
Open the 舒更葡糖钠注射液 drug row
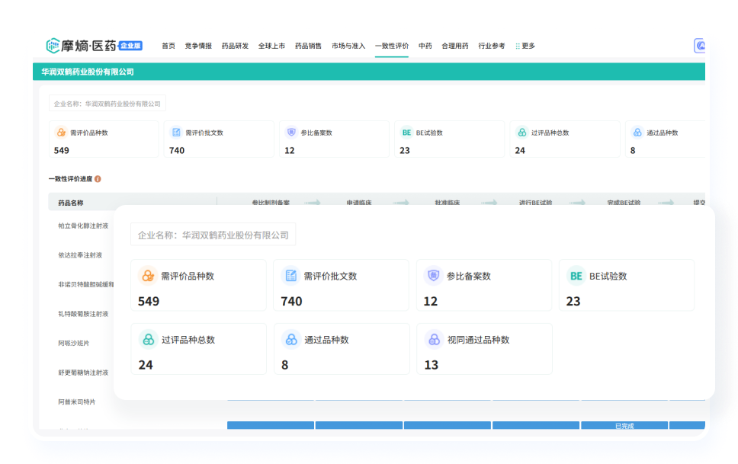click(x=83, y=373)
